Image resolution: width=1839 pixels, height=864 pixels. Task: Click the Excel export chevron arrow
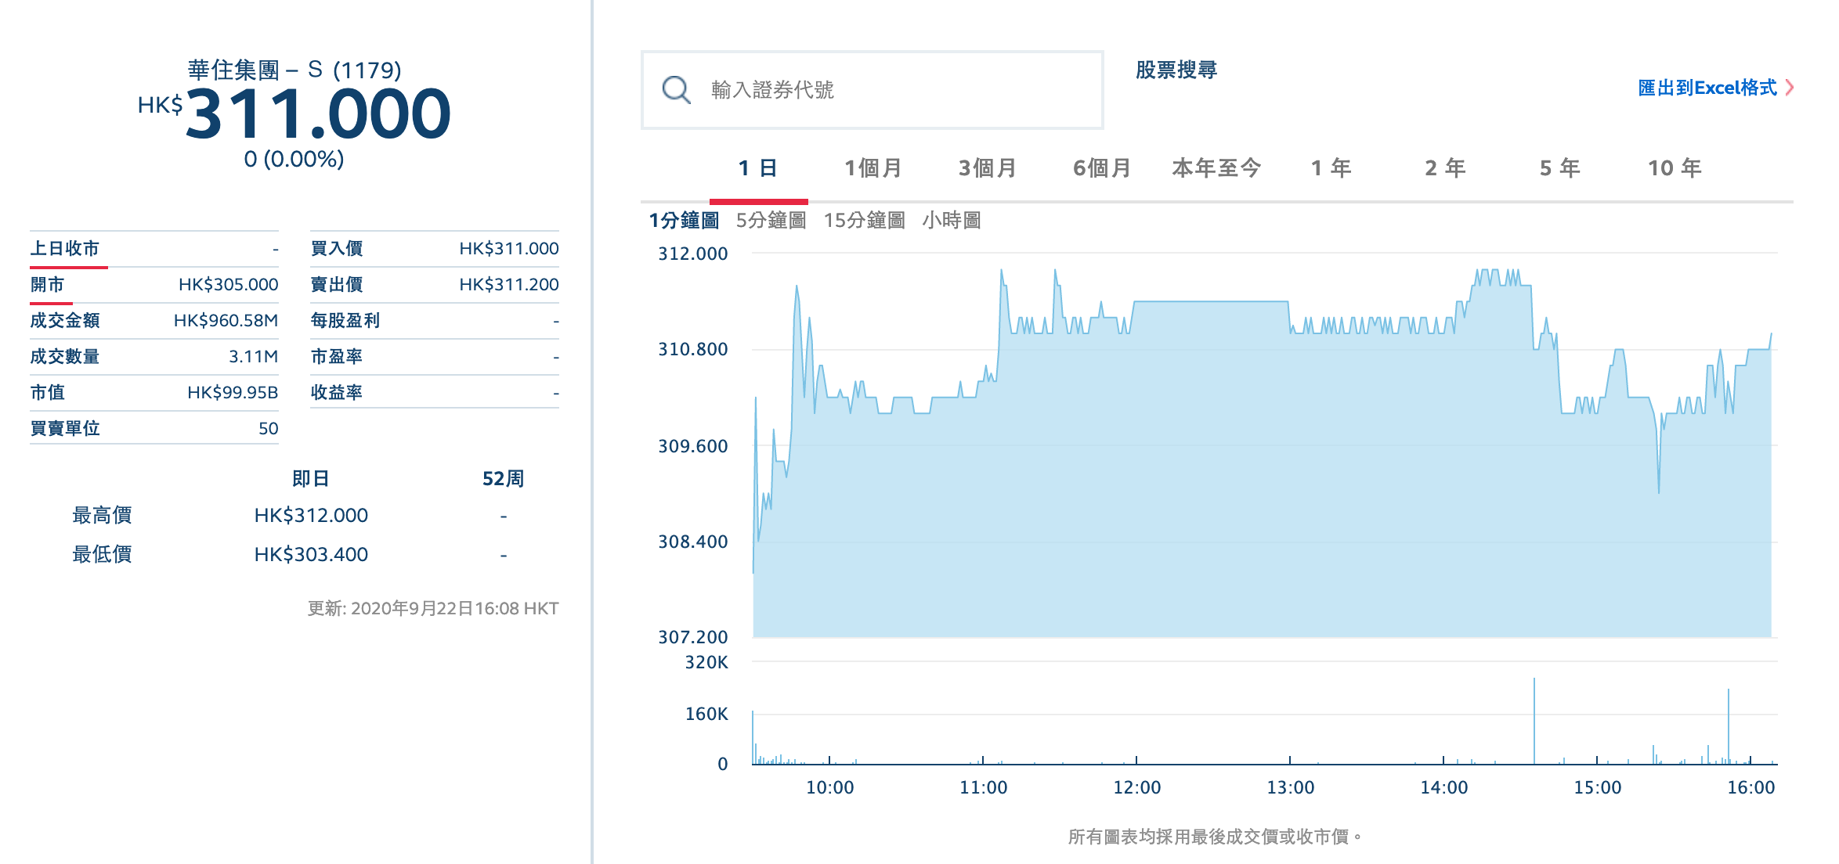click(1790, 88)
